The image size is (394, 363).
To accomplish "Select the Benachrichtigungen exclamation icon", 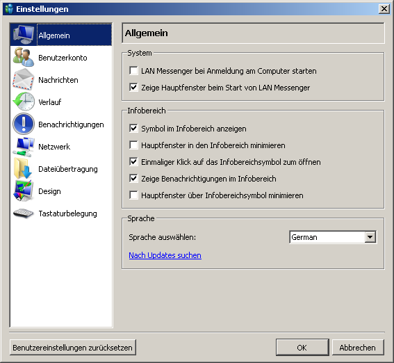I will pos(24,124).
